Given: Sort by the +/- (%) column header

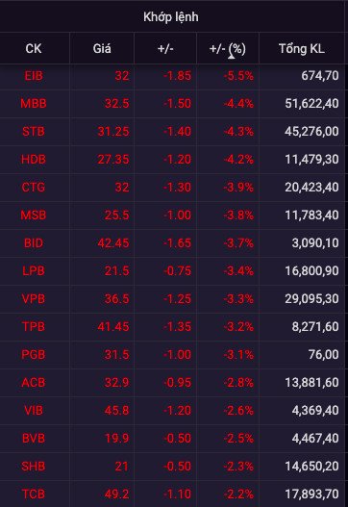Looking at the screenshot, I should 228,49.
